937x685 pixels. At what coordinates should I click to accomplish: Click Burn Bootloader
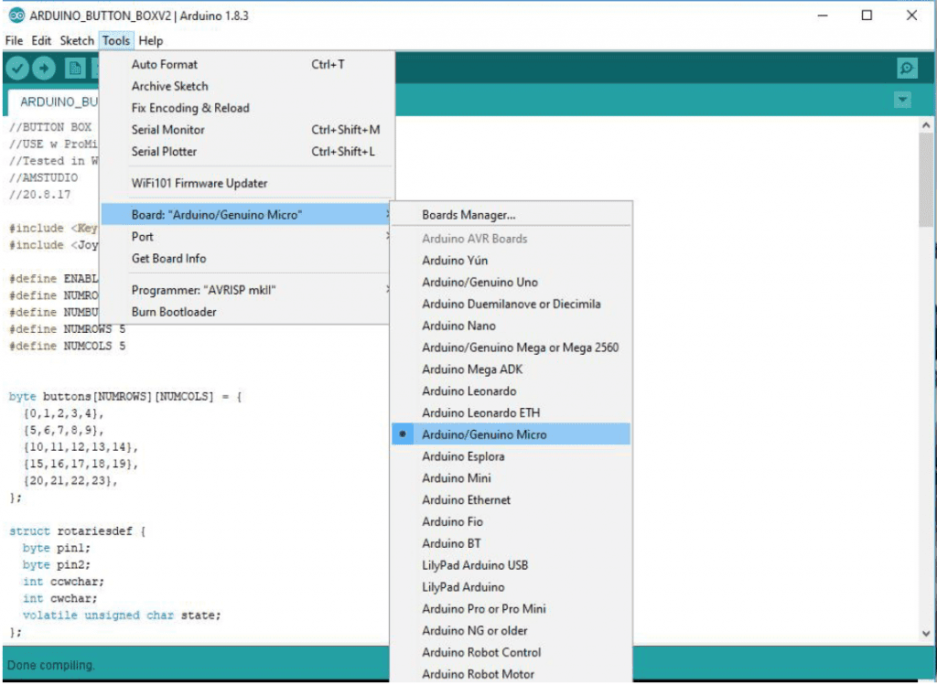click(173, 312)
